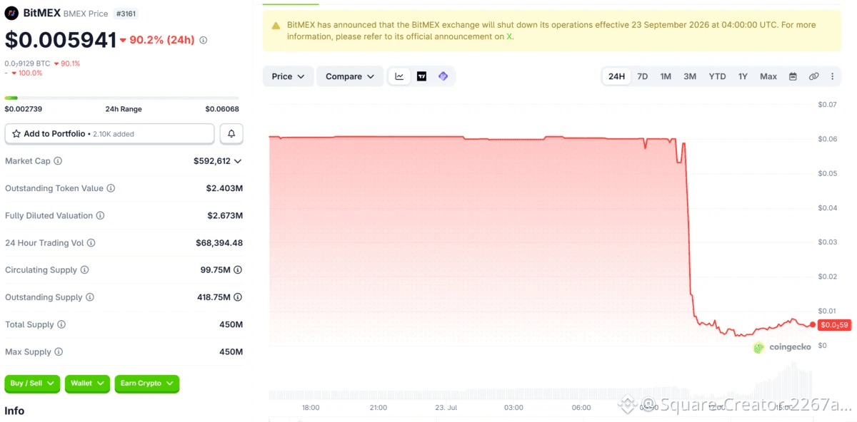Image resolution: width=857 pixels, height=422 pixels.
Task: Open the Price dropdown
Action: click(288, 76)
